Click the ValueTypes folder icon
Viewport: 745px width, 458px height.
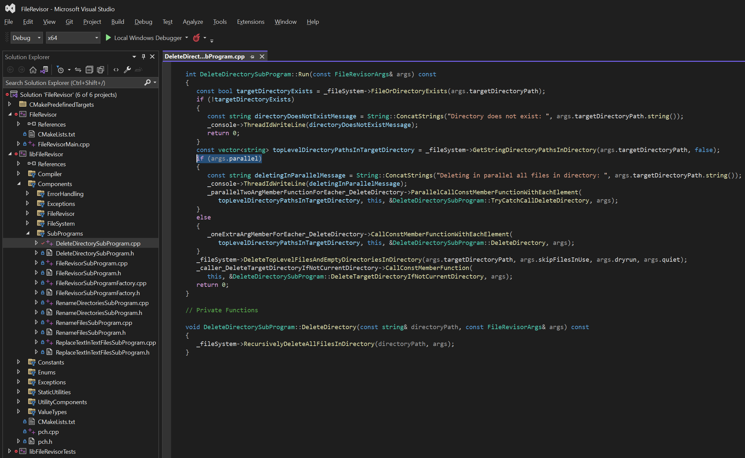[32, 412]
